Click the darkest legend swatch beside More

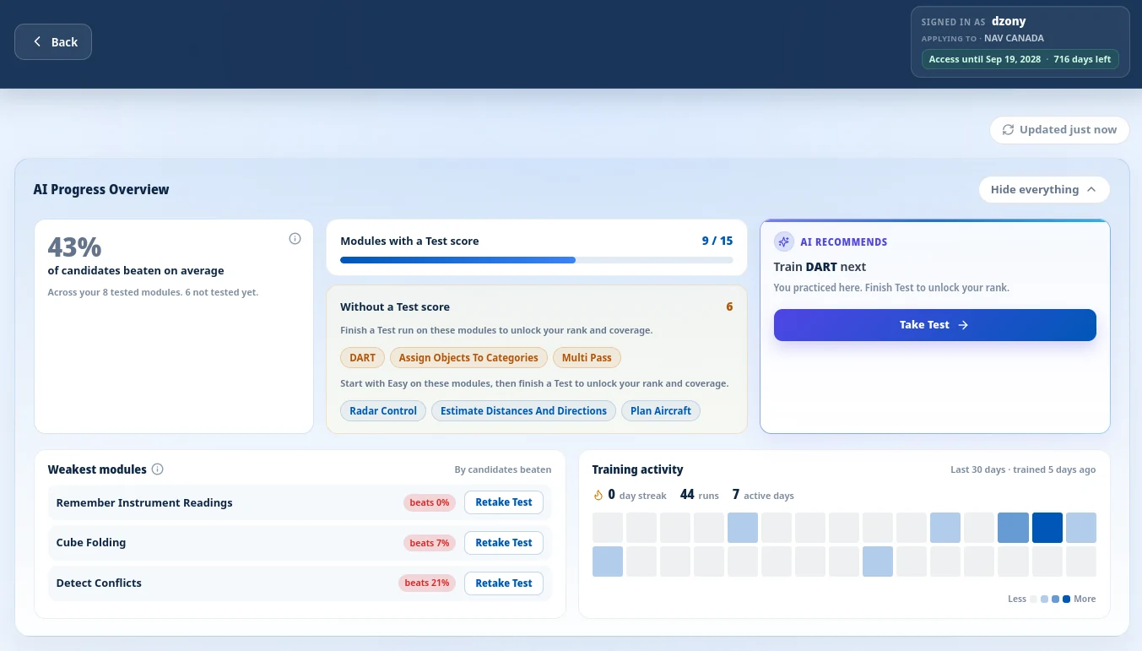(x=1066, y=599)
